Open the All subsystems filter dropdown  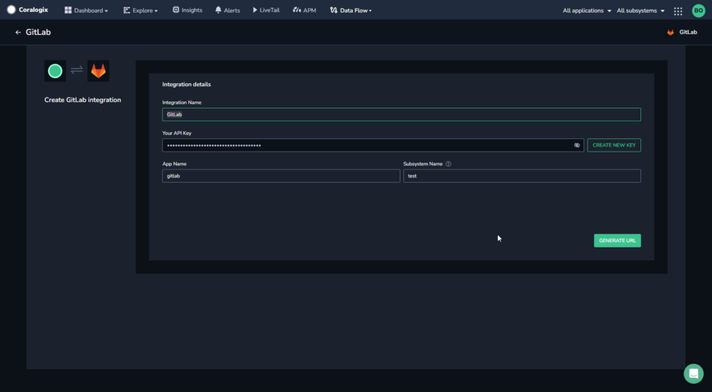[x=640, y=10]
